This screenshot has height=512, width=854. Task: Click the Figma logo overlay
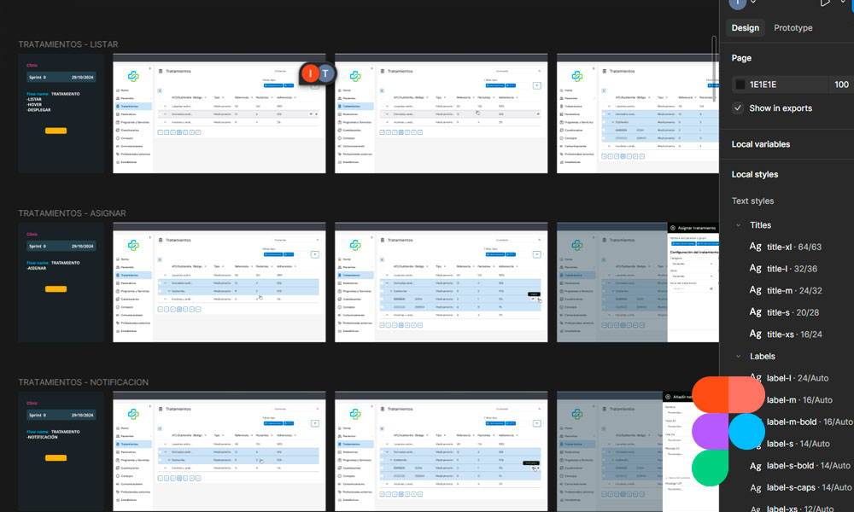[x=728, y=432]
